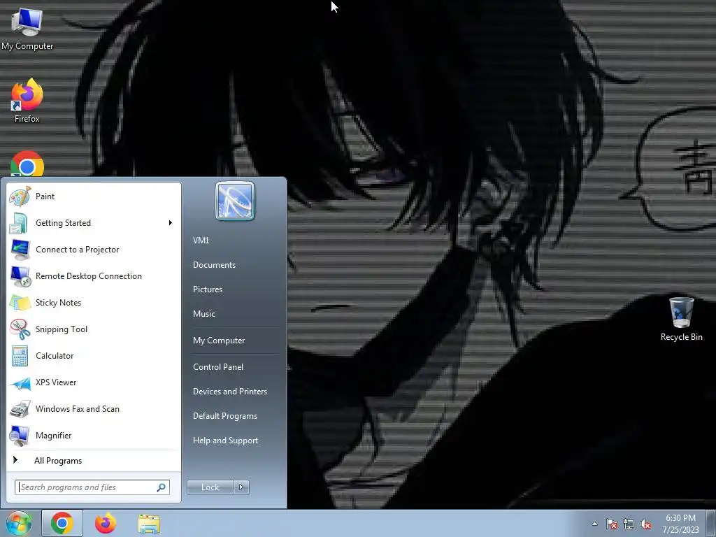Expand the Getting Started submenu arrow
716x537 pixels.
tap(171, 223)
